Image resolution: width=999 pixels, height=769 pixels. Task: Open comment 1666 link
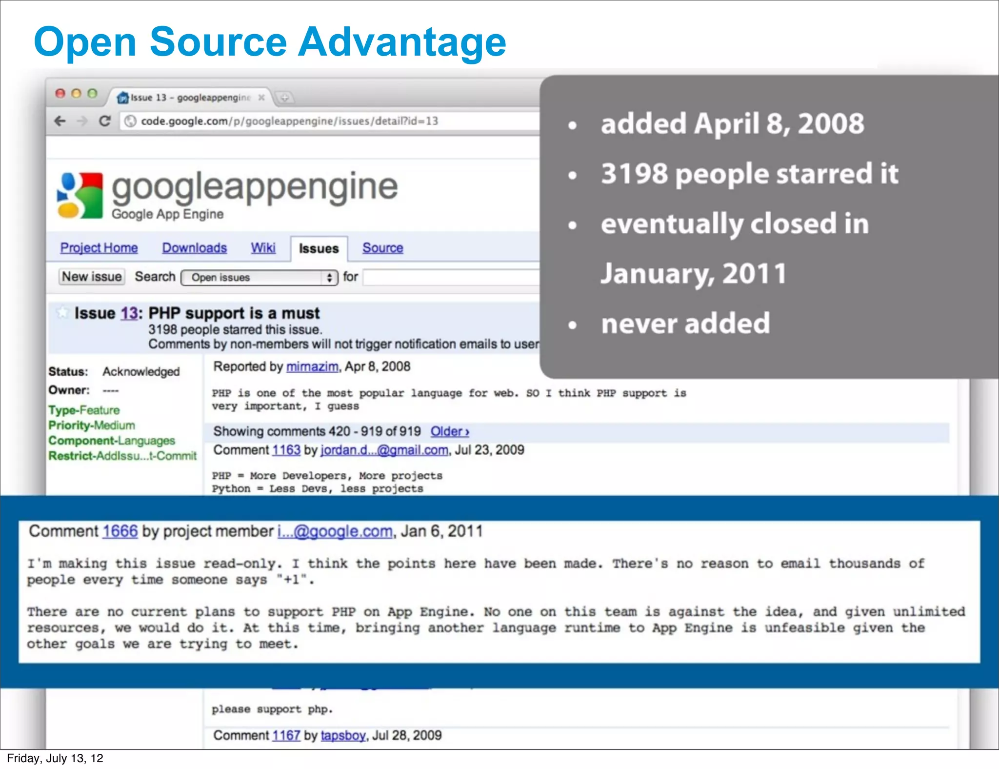tap(120, 531)
